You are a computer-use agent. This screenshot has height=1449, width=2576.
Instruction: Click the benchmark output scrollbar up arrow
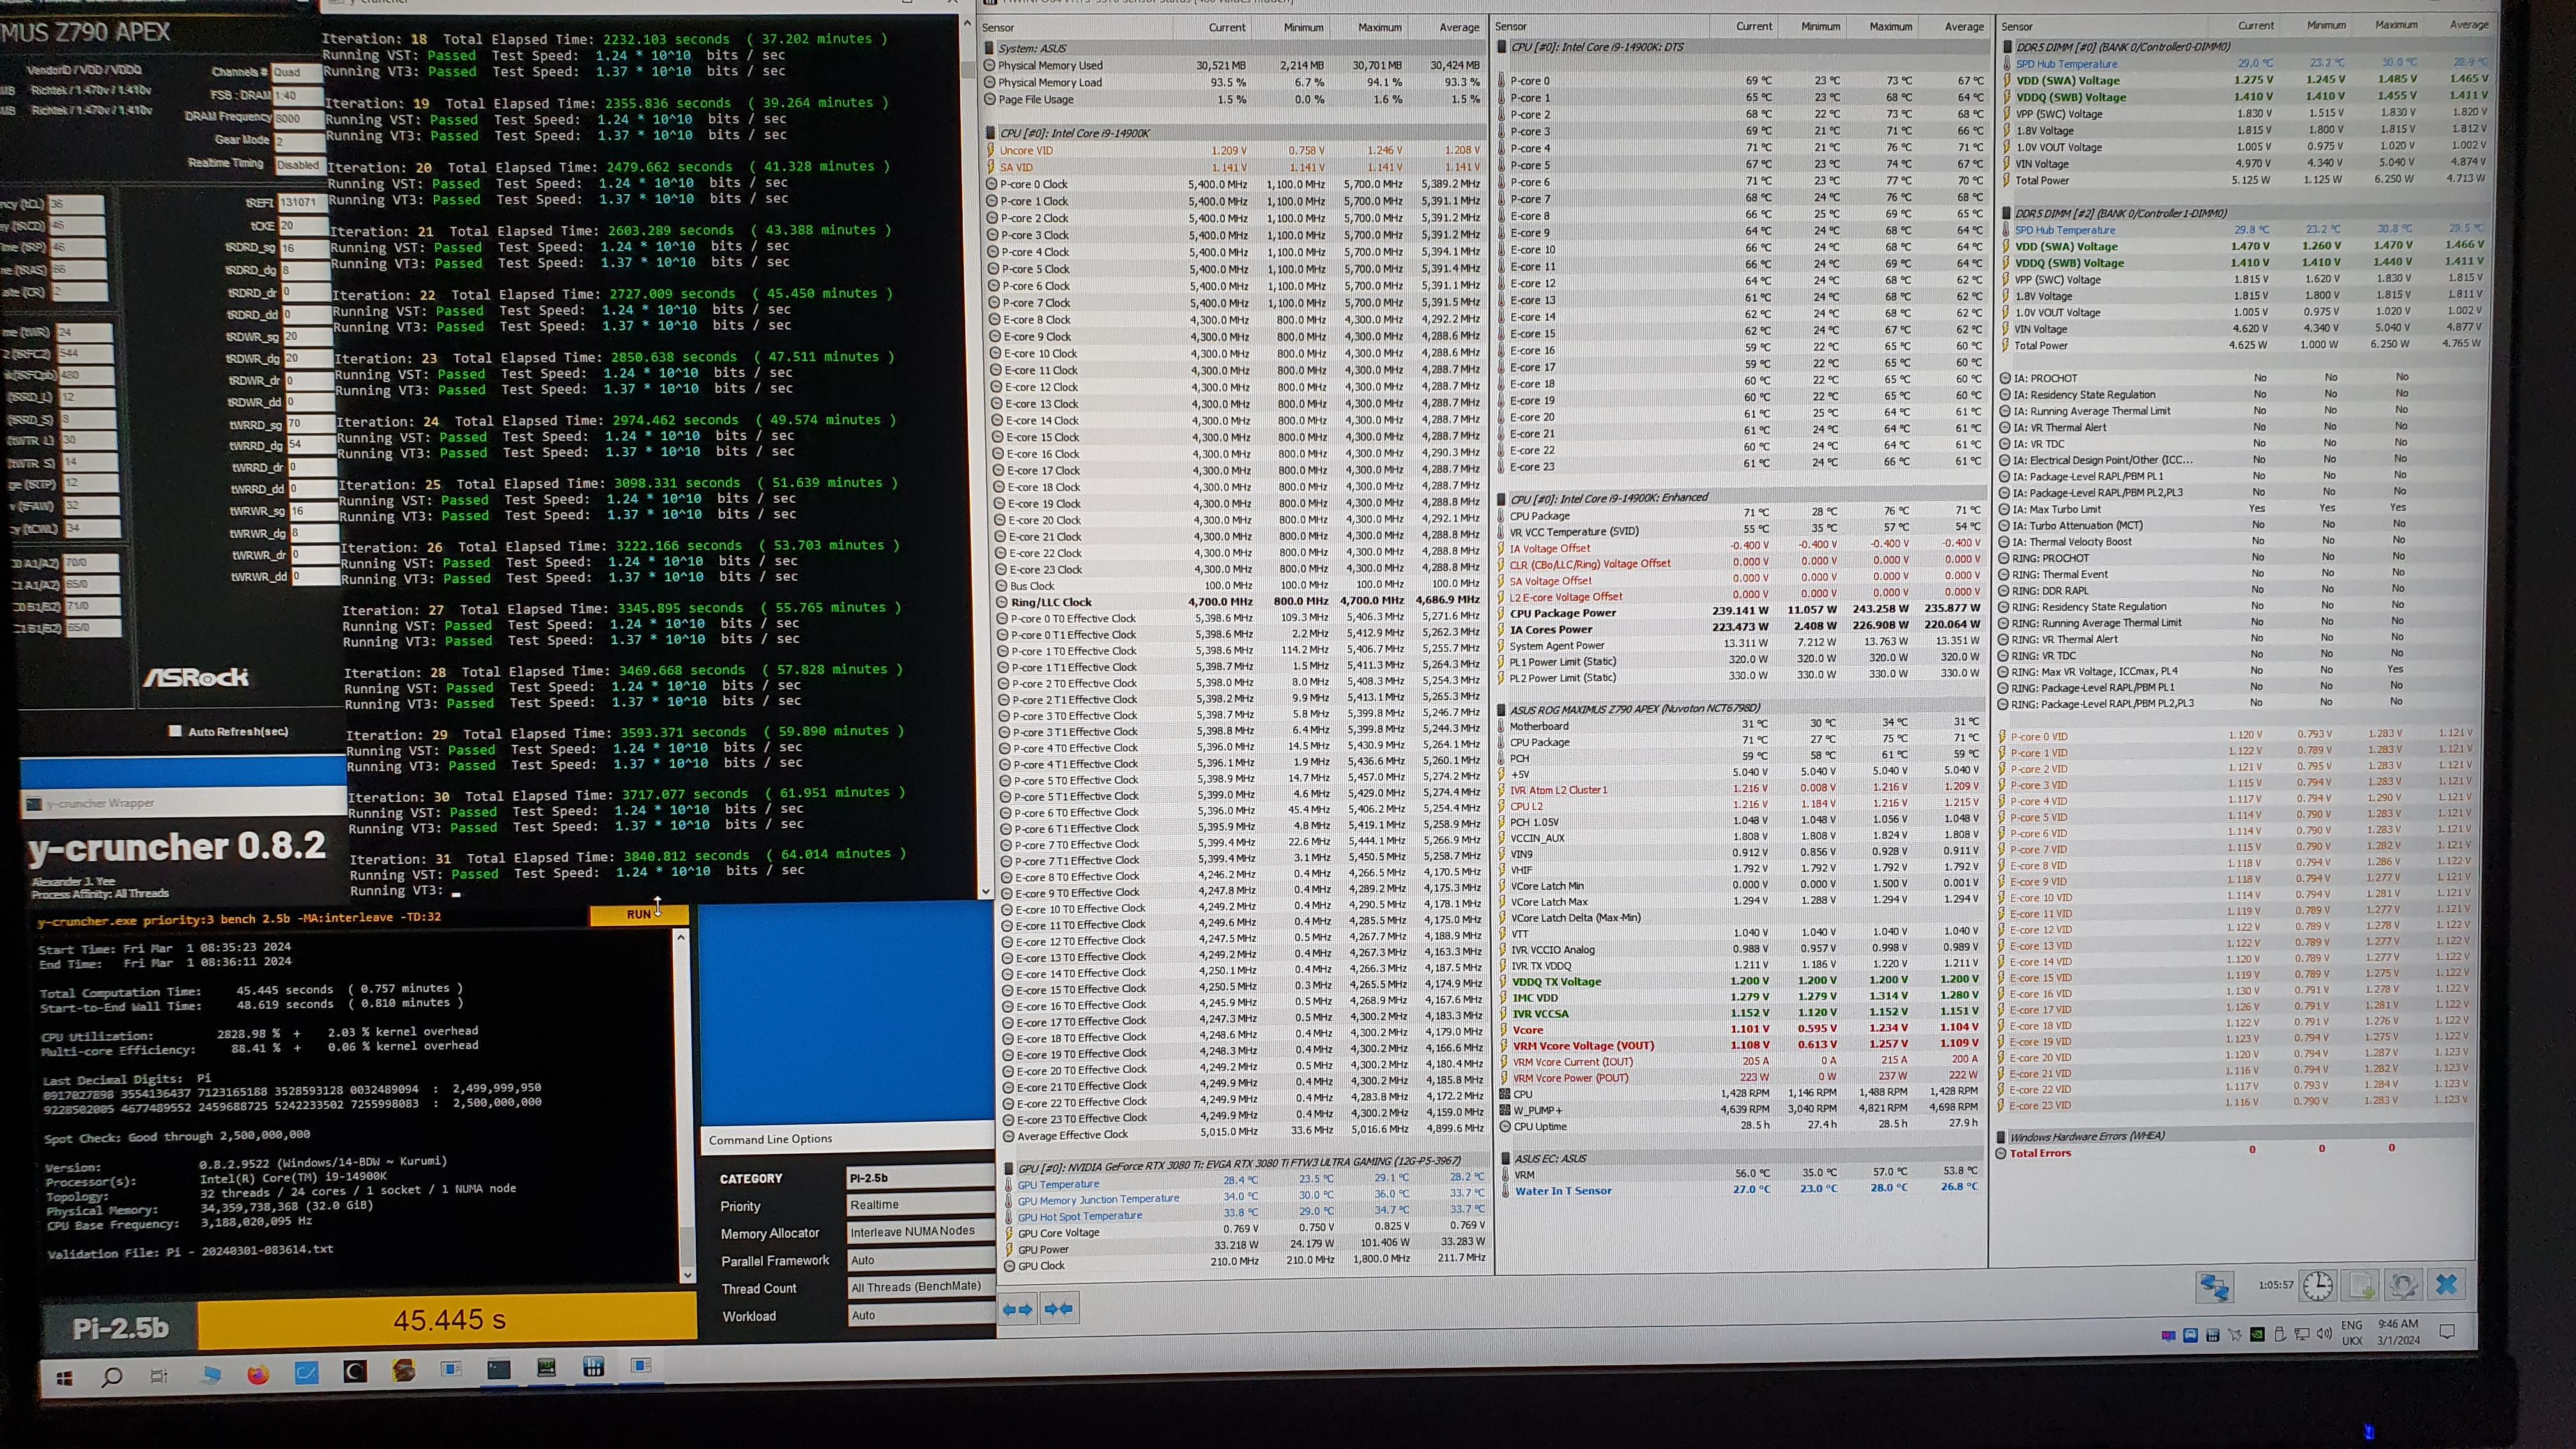click(681, 937)
